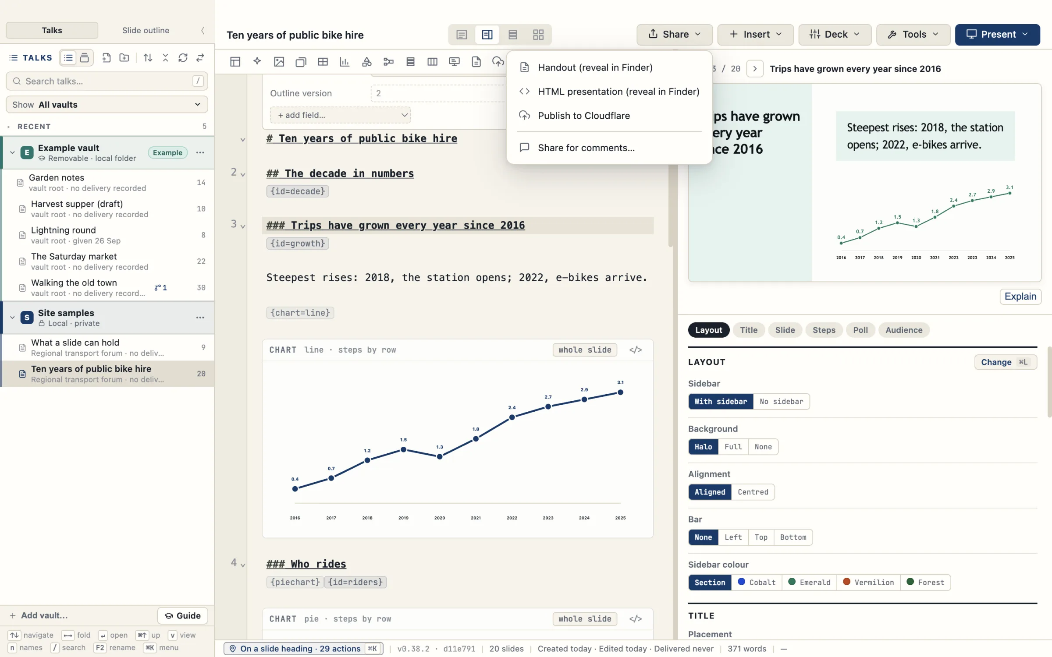This screenshot has height=657, width=1052.
Task: Switch to the Steps tab
Action: pyautogui.click(x=824, y=330)
